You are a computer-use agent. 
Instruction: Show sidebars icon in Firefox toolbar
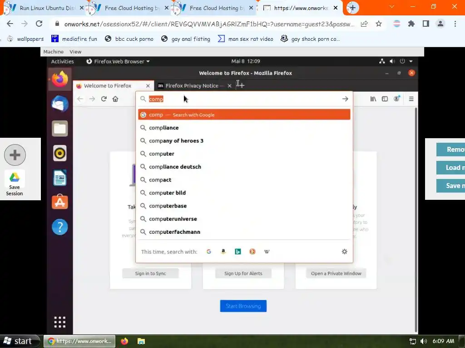(x=385, y=99)
